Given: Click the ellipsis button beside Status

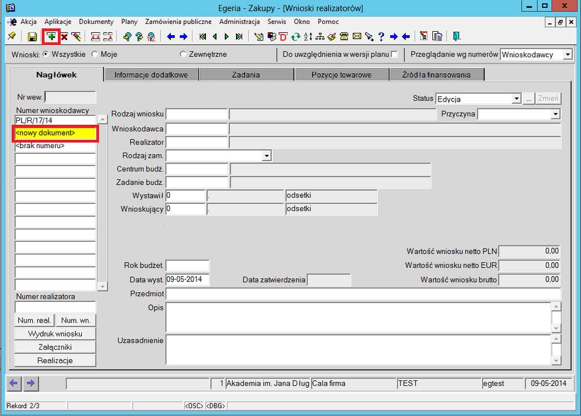Looking at the screenshot, I should click(529, 99).
